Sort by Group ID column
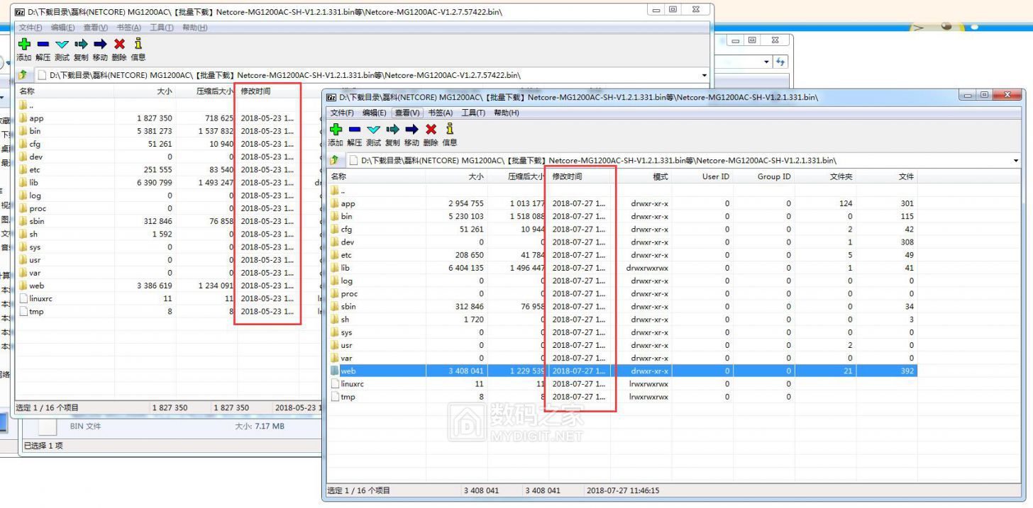 click(x=763, y=176)
